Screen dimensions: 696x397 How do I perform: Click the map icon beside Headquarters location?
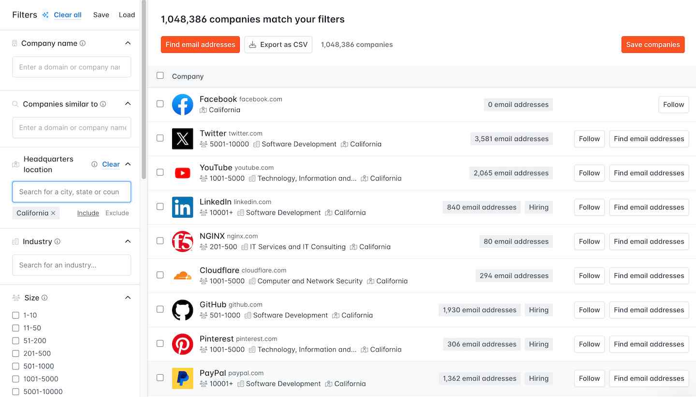click(15, 164)
